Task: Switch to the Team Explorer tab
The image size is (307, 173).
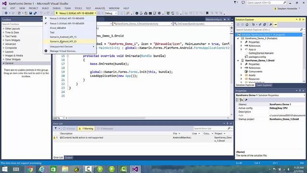Action: tap(264, 85)
